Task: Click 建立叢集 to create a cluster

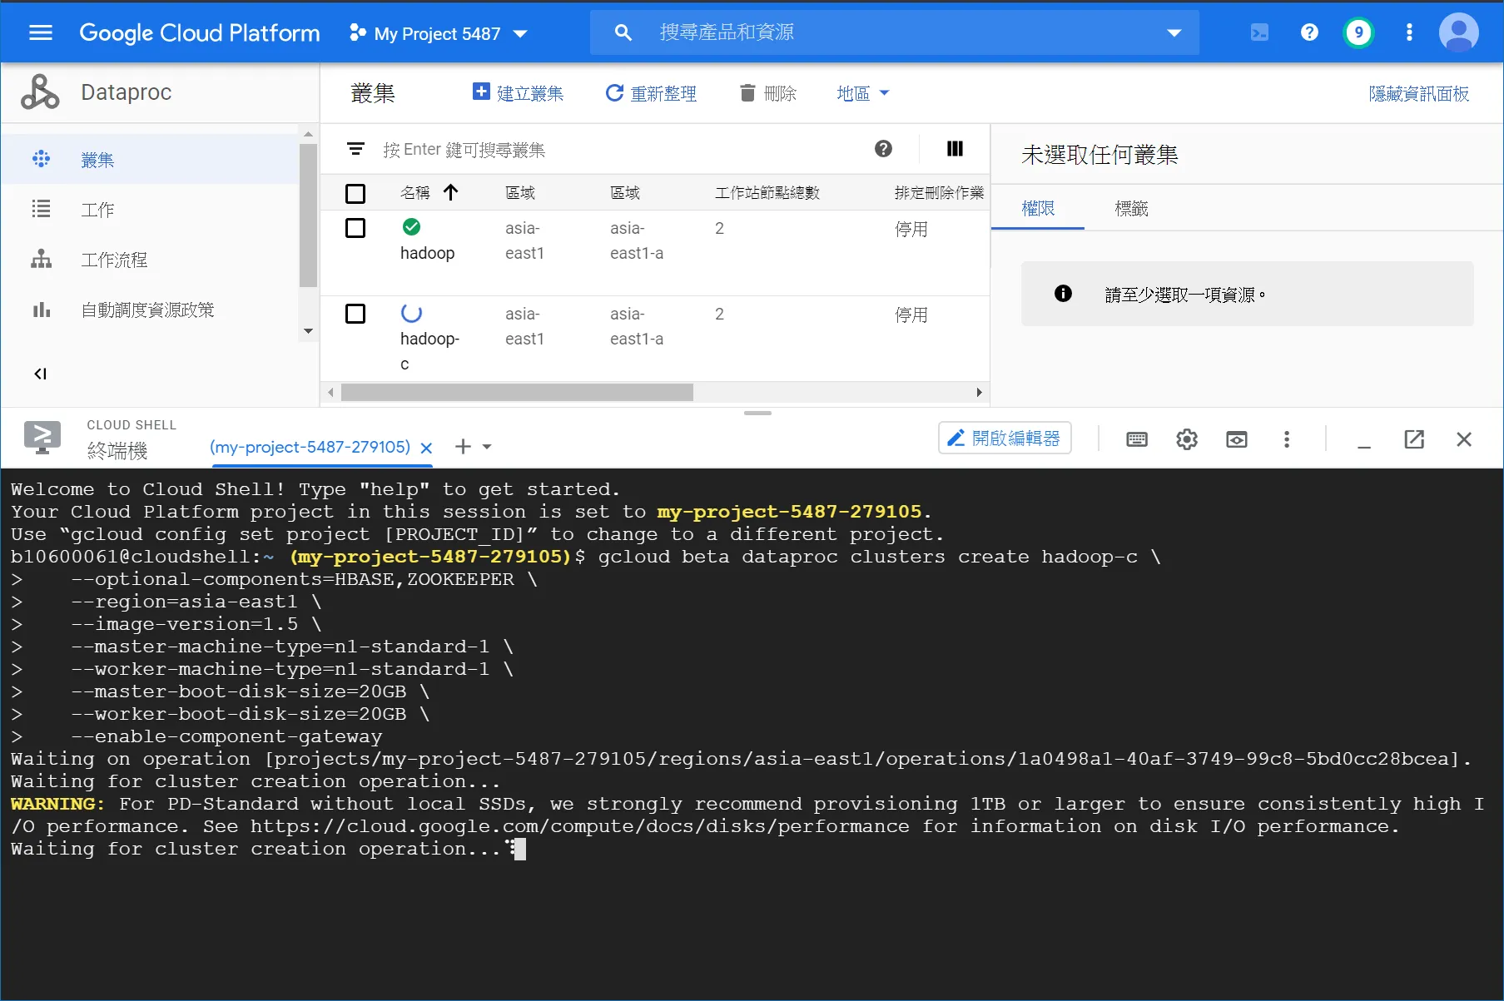Action: click(518, 93)
